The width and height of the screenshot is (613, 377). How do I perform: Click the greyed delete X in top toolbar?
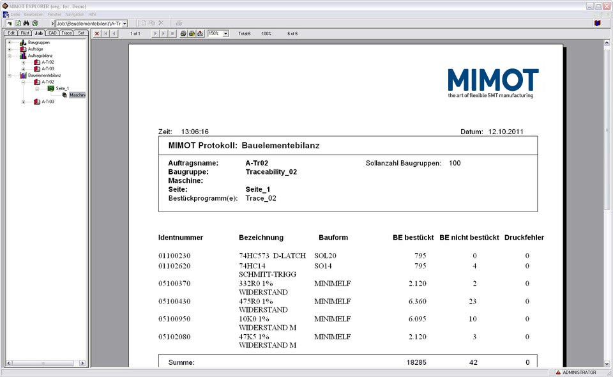pyautogui.click(x=161, y=24)
